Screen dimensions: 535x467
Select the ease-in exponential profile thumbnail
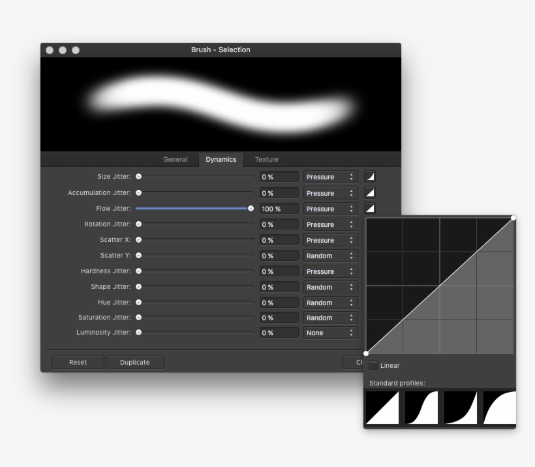461,408
